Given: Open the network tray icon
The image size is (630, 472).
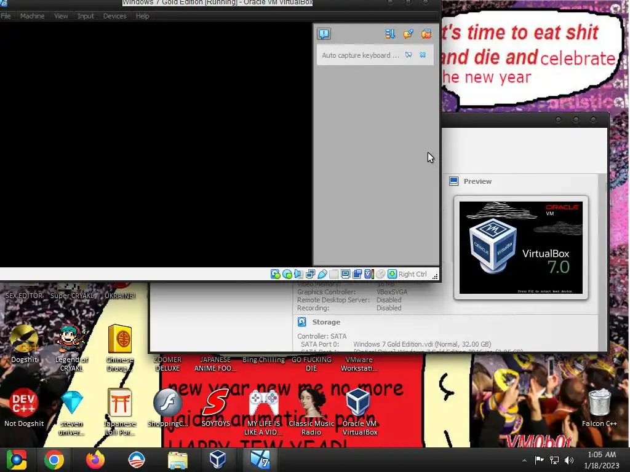Looking at the screenshot, I should (554, 460).
